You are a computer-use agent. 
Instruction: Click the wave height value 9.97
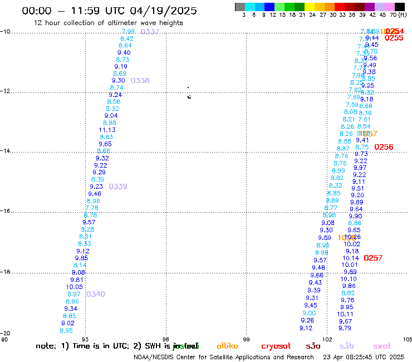pyautogui.click(x=360, y=168)
